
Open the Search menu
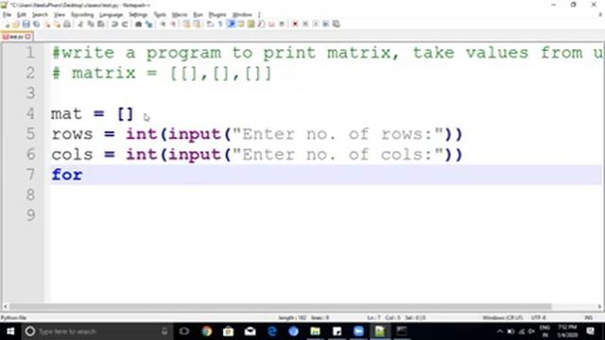point(40,15)
